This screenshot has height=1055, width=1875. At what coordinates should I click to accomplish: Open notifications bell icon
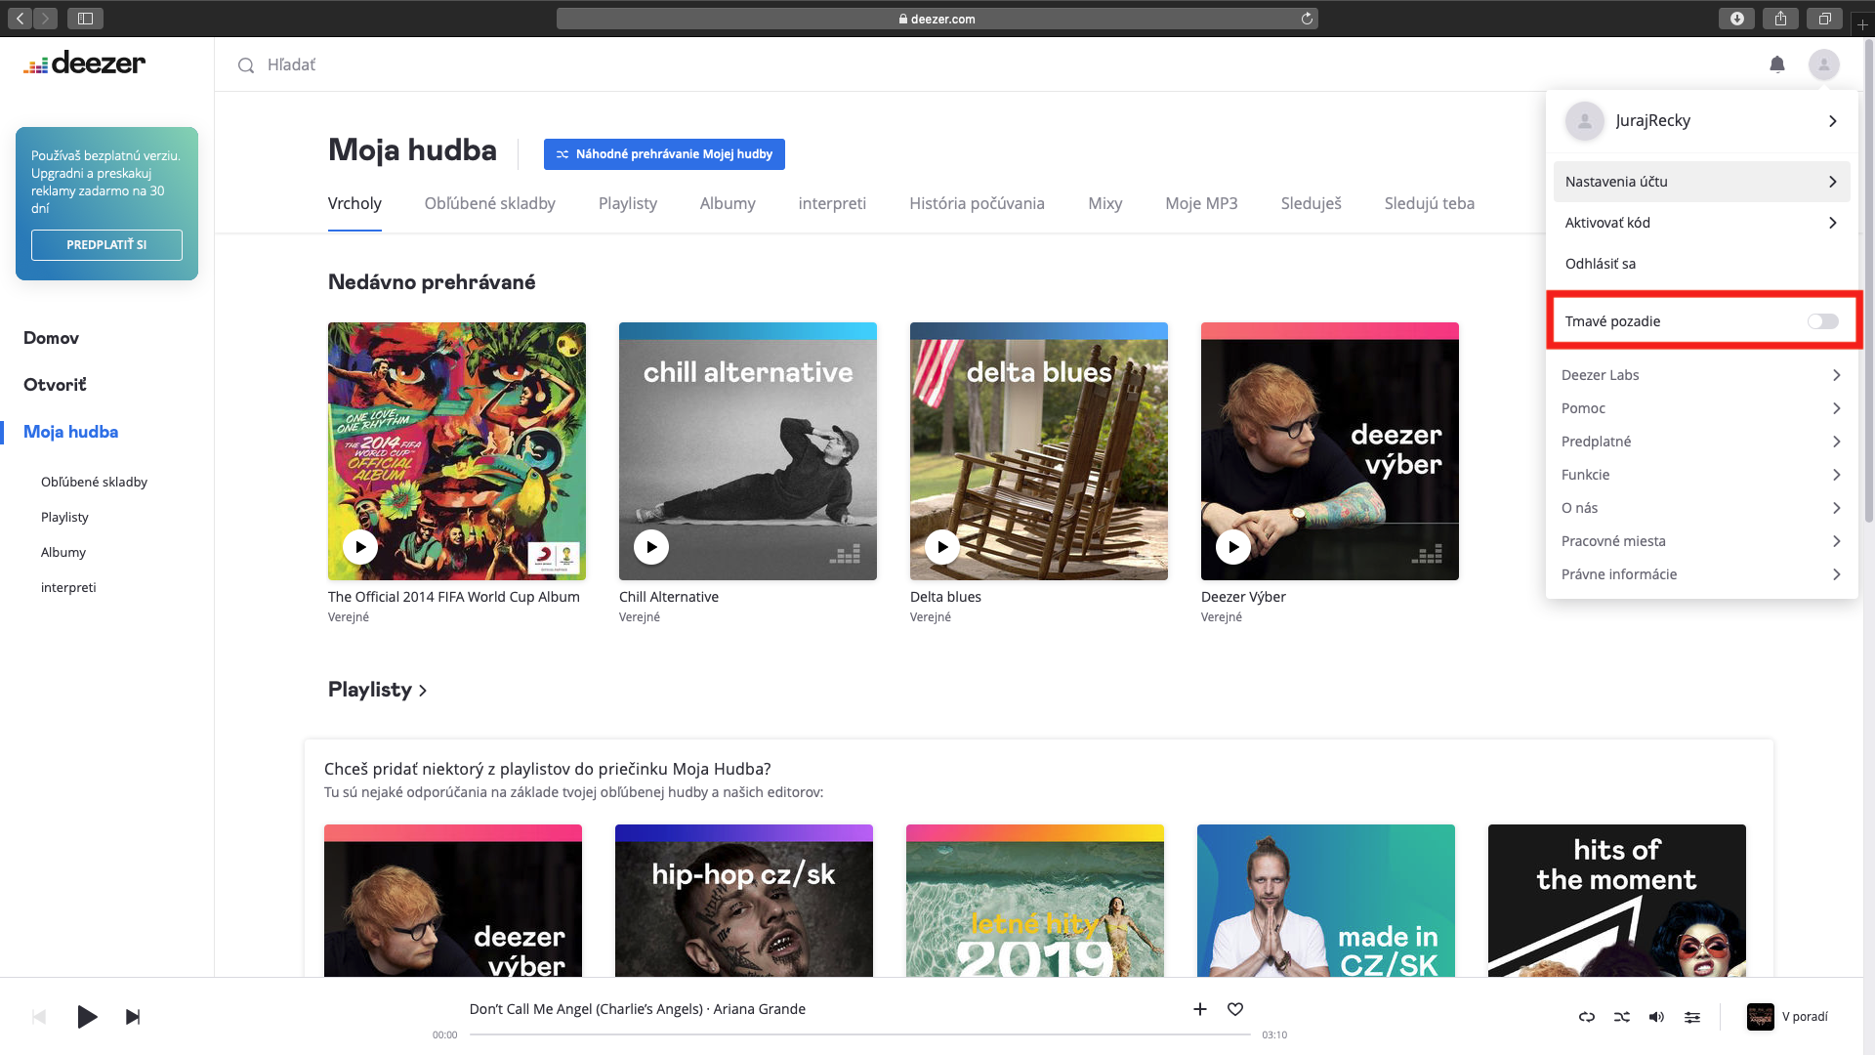pyautogui.click(x=1777, y=64)
